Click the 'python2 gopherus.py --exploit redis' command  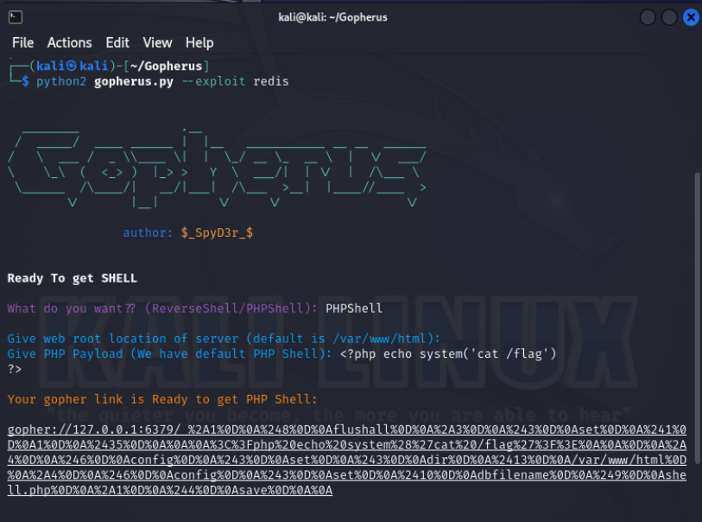pyautogui.click(x=162, y=81)
